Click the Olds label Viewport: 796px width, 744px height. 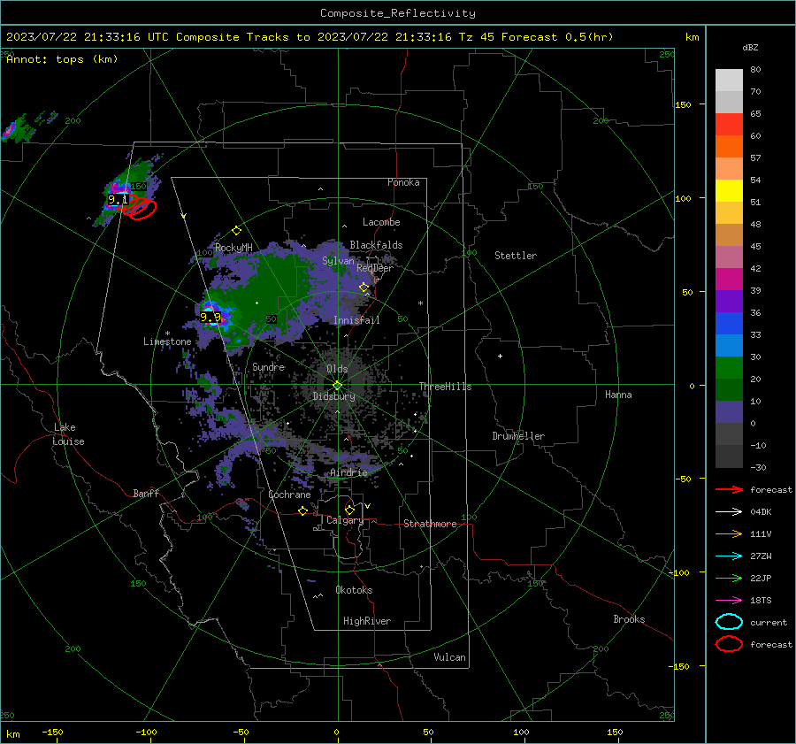coord(337,368)
